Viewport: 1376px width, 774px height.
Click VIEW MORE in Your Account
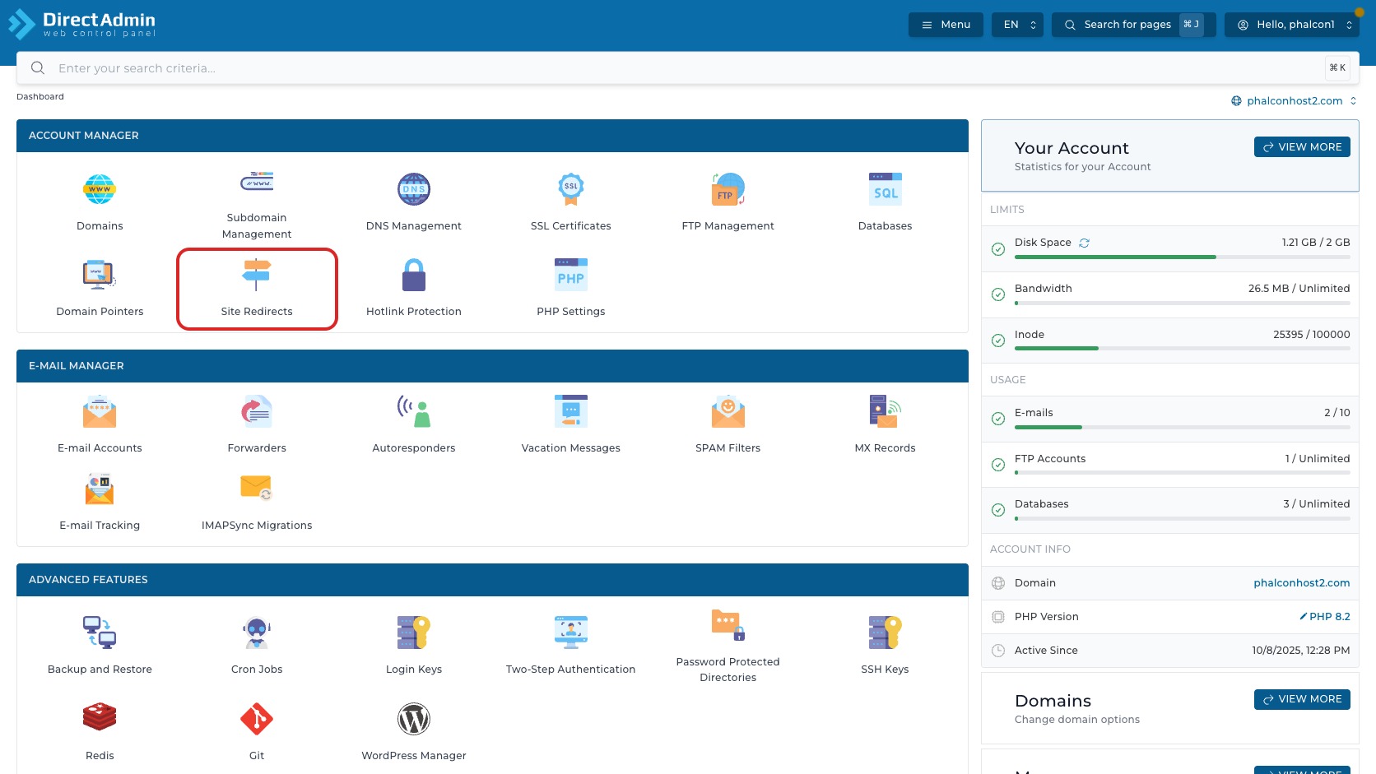click(x=1302, y=147)
